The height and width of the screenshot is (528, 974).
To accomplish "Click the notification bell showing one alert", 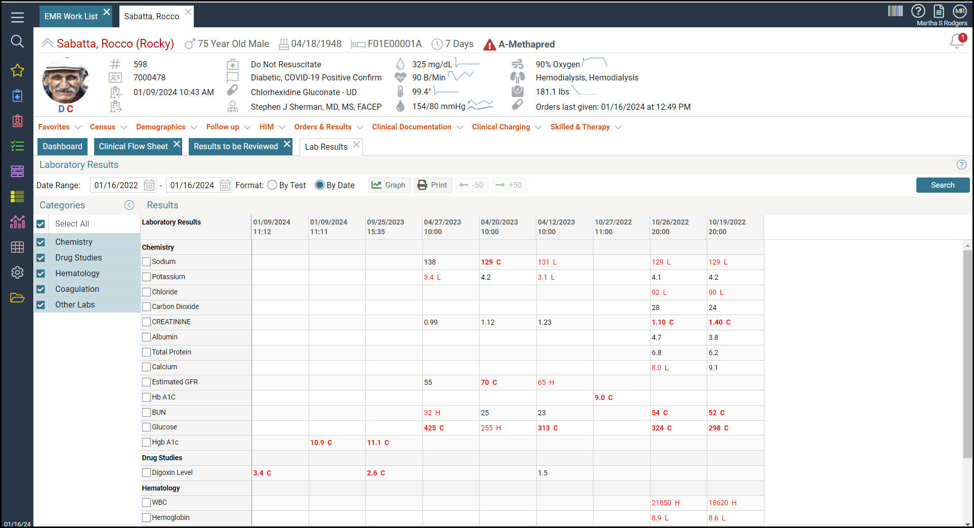I will 957,41.
